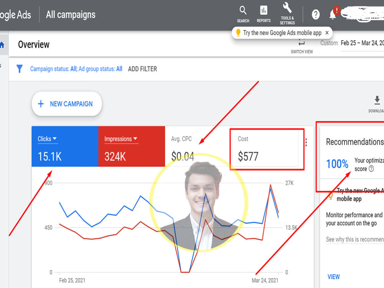Click the filter funnel icon
Viewport: 384px width, 288px height.
19,69
